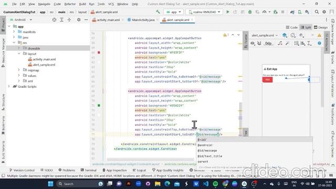Open project panel options gear
This screenshot has height=189, width=336.
point(79,20)
